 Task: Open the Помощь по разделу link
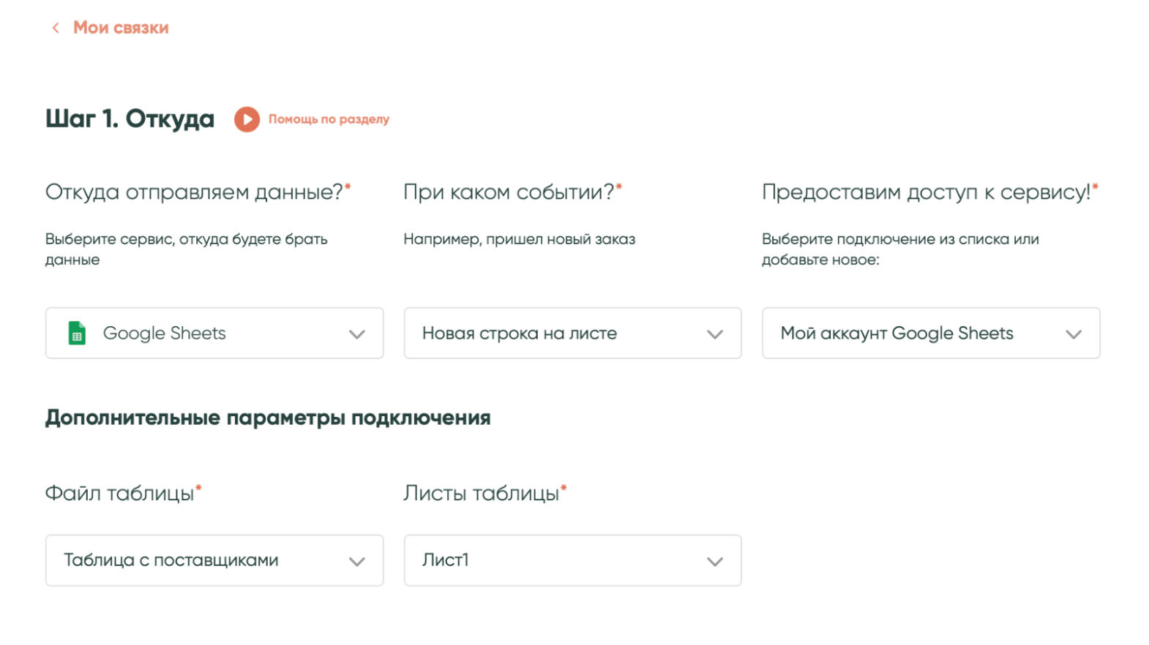329,119
